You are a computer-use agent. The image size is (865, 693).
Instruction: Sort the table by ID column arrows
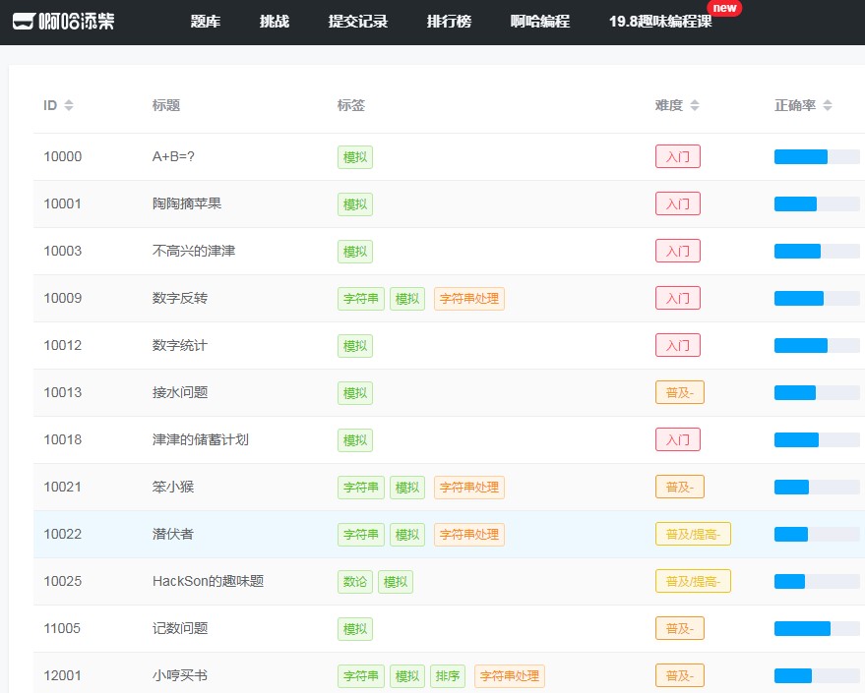(x=69, y=105)
